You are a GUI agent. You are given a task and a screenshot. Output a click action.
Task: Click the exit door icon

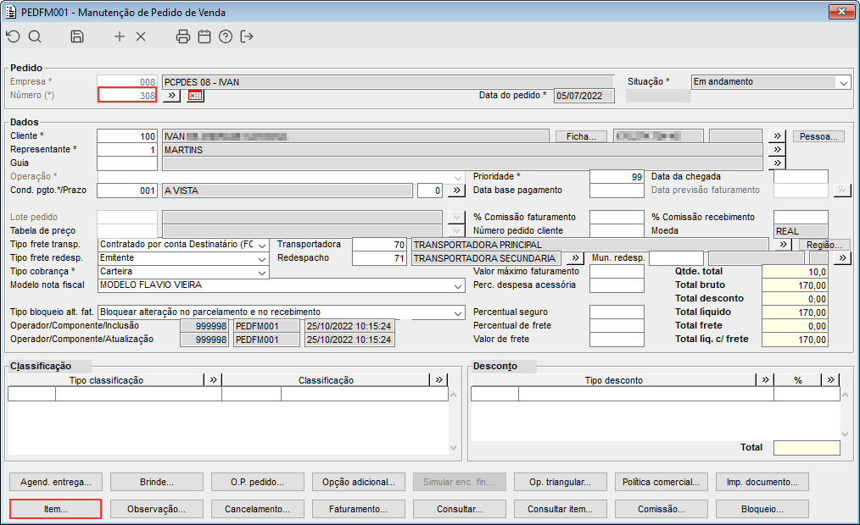tap(247, 36)
